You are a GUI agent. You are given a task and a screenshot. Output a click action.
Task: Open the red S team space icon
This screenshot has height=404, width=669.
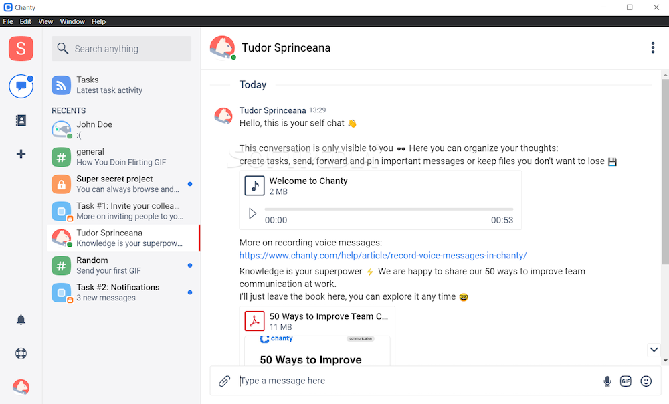[x=21, y=49]
